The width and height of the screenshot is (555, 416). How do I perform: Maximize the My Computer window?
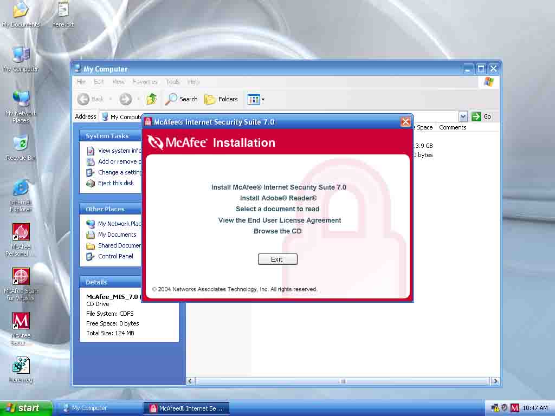pos(481,69)
